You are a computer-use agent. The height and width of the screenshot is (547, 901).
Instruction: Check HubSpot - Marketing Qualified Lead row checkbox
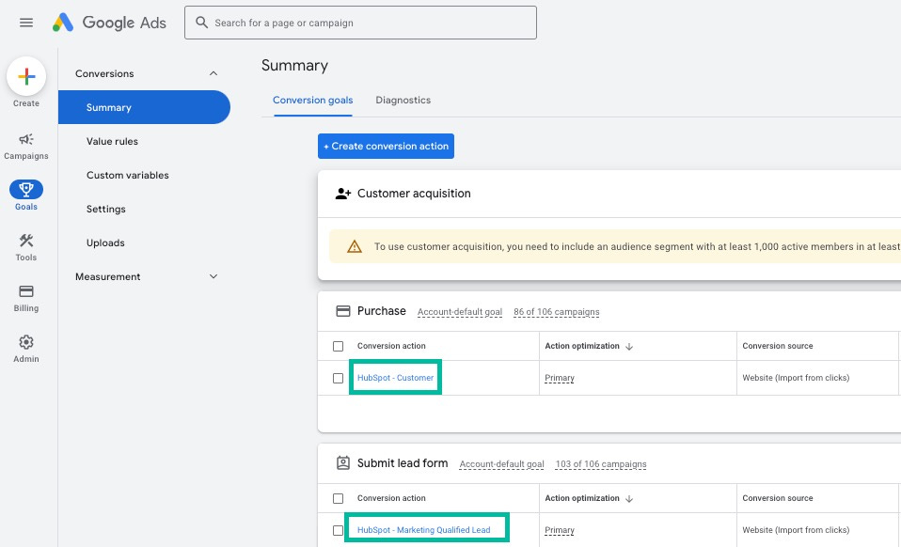[x=338, y=530]
